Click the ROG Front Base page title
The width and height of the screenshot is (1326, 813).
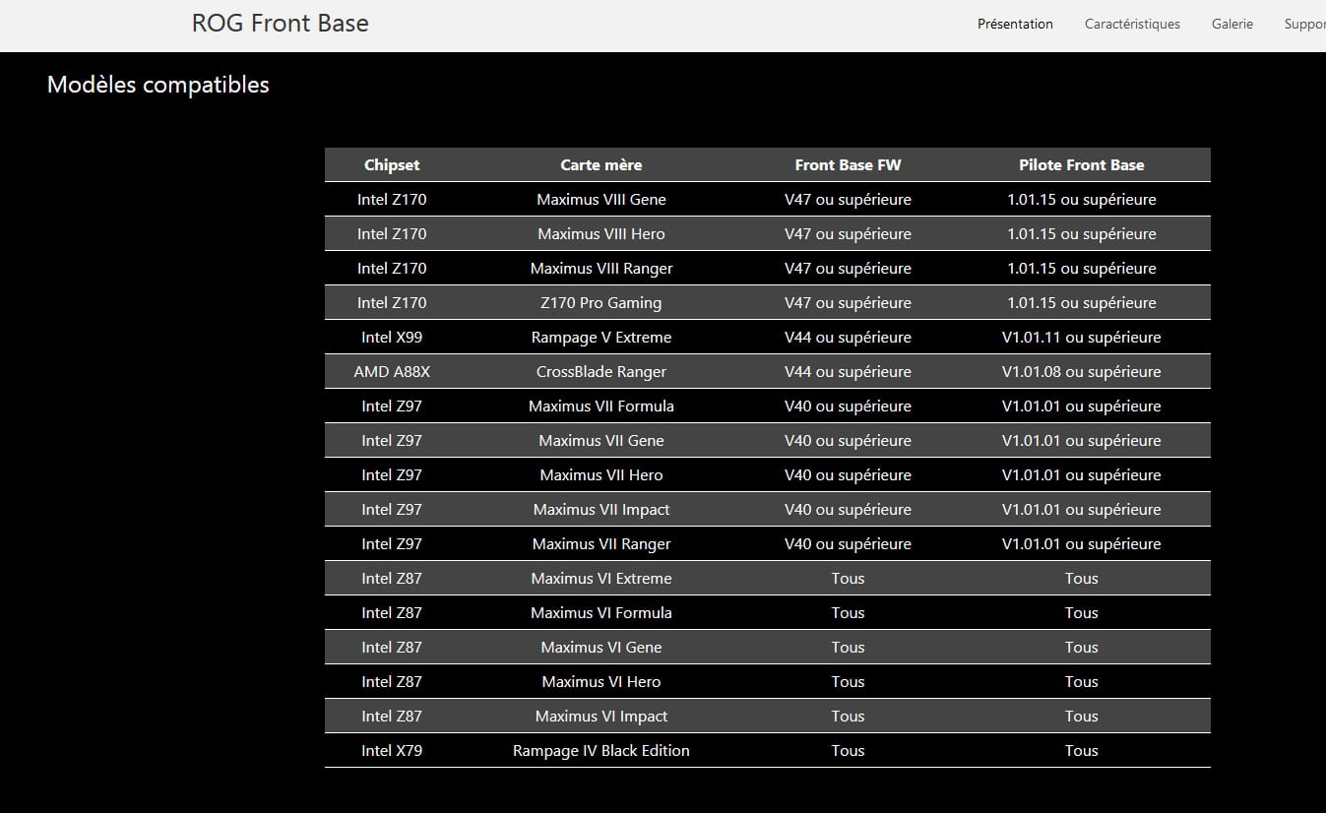click(x=281, y=24)
